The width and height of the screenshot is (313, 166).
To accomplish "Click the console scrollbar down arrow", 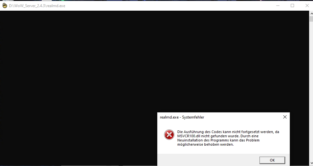I will (311, 163).
